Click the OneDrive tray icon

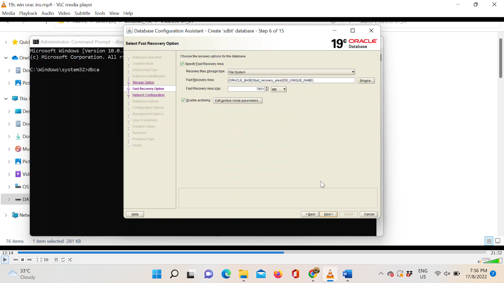[x=391, y=274]
